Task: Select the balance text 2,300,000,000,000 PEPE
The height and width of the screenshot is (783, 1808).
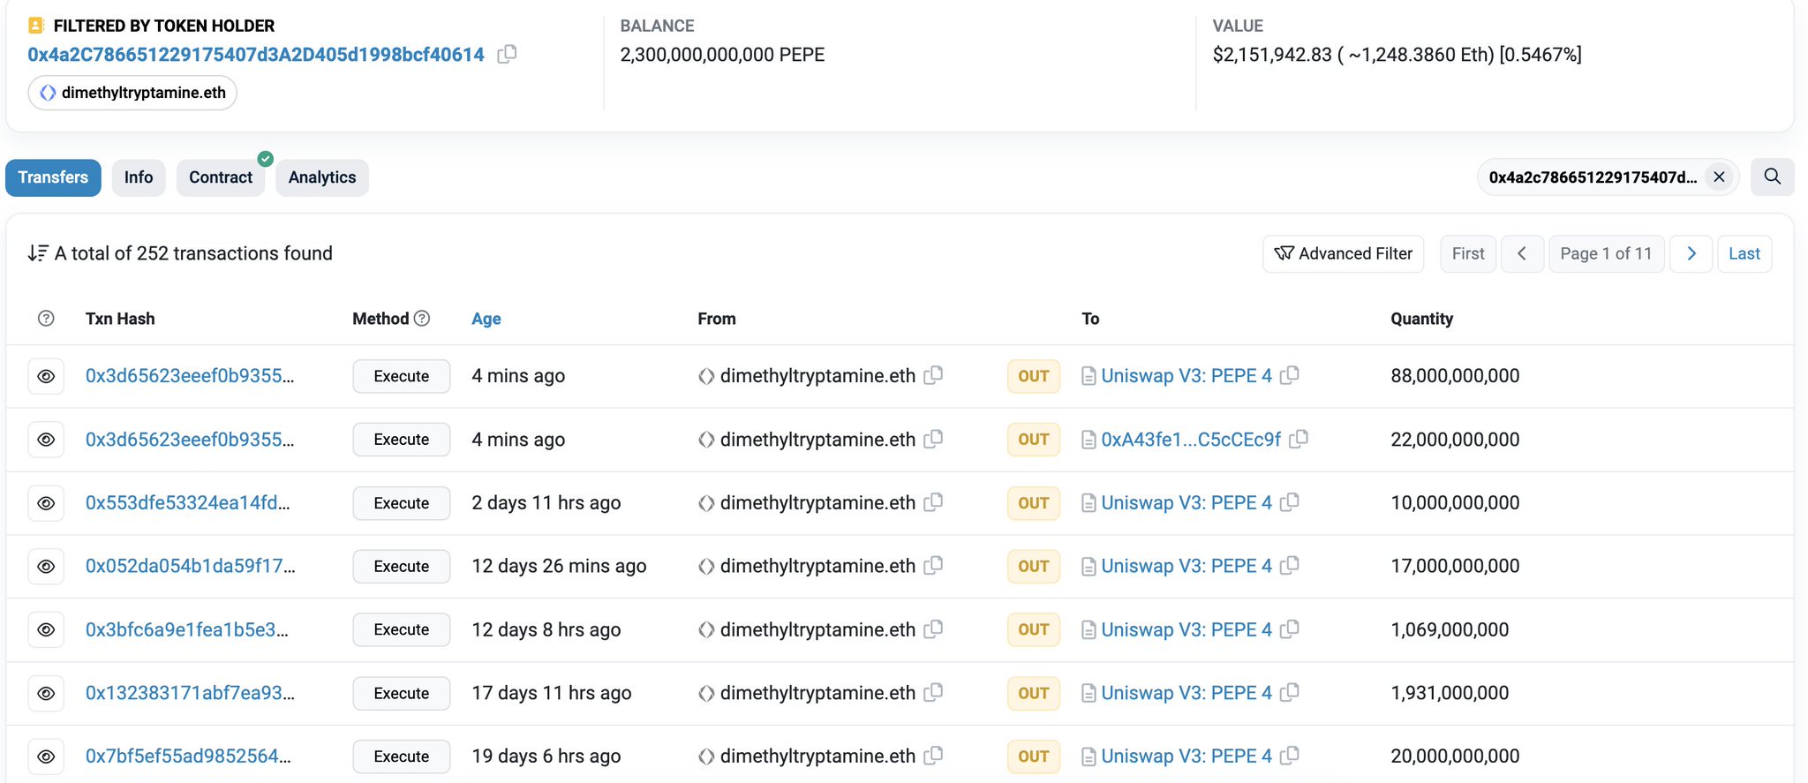Action: (x=722, y=55)
